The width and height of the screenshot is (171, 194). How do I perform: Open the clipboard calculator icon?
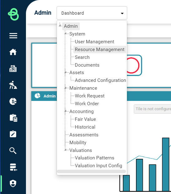pos(13,118)
